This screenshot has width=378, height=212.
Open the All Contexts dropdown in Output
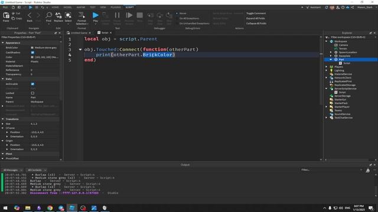click(37, 170)
